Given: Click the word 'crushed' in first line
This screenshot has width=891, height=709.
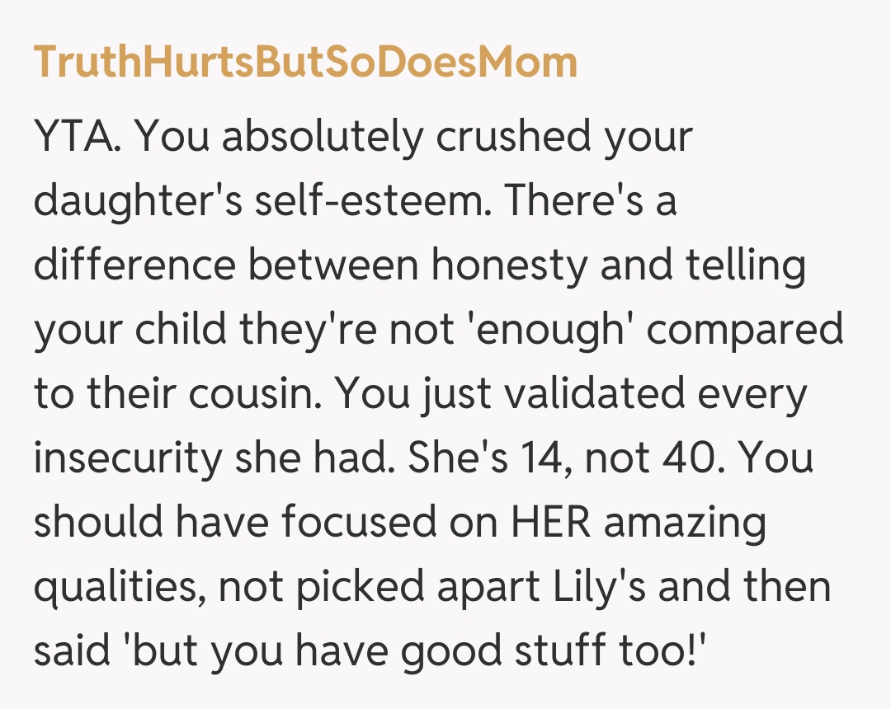Looking at the screenshot, I should (x=513, y=139).
